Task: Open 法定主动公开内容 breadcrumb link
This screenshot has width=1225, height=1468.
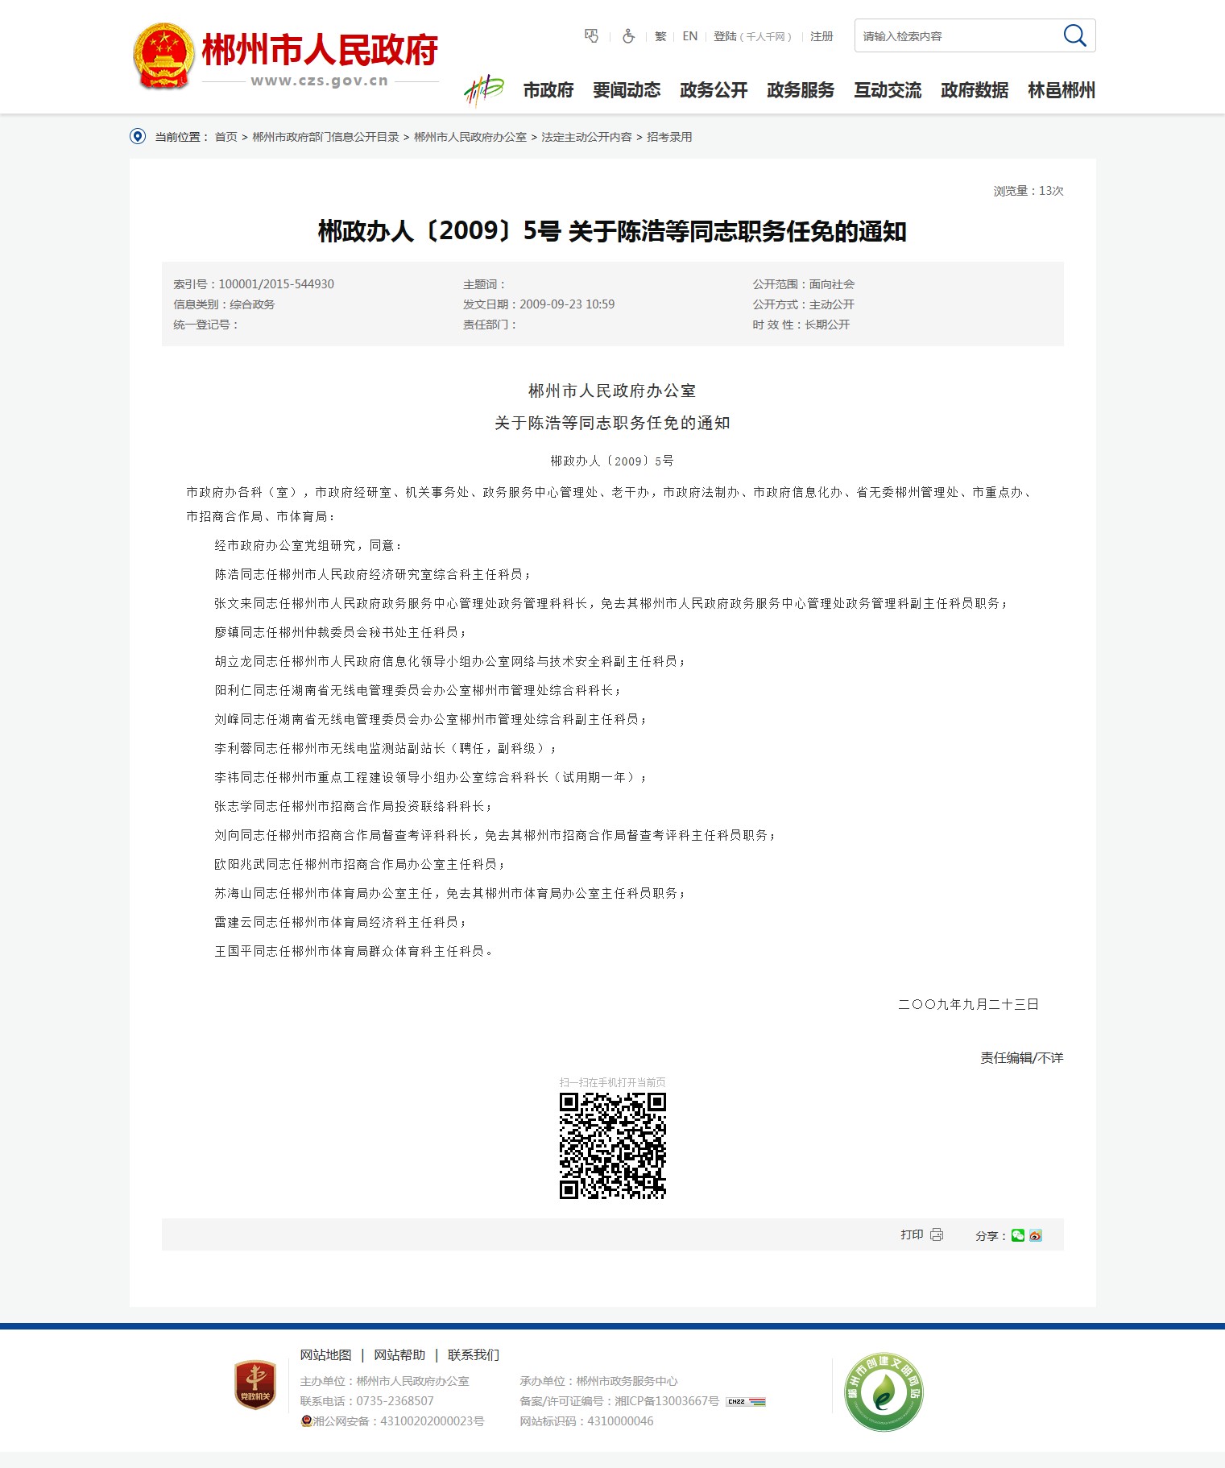Action: [x=586, y=137]
